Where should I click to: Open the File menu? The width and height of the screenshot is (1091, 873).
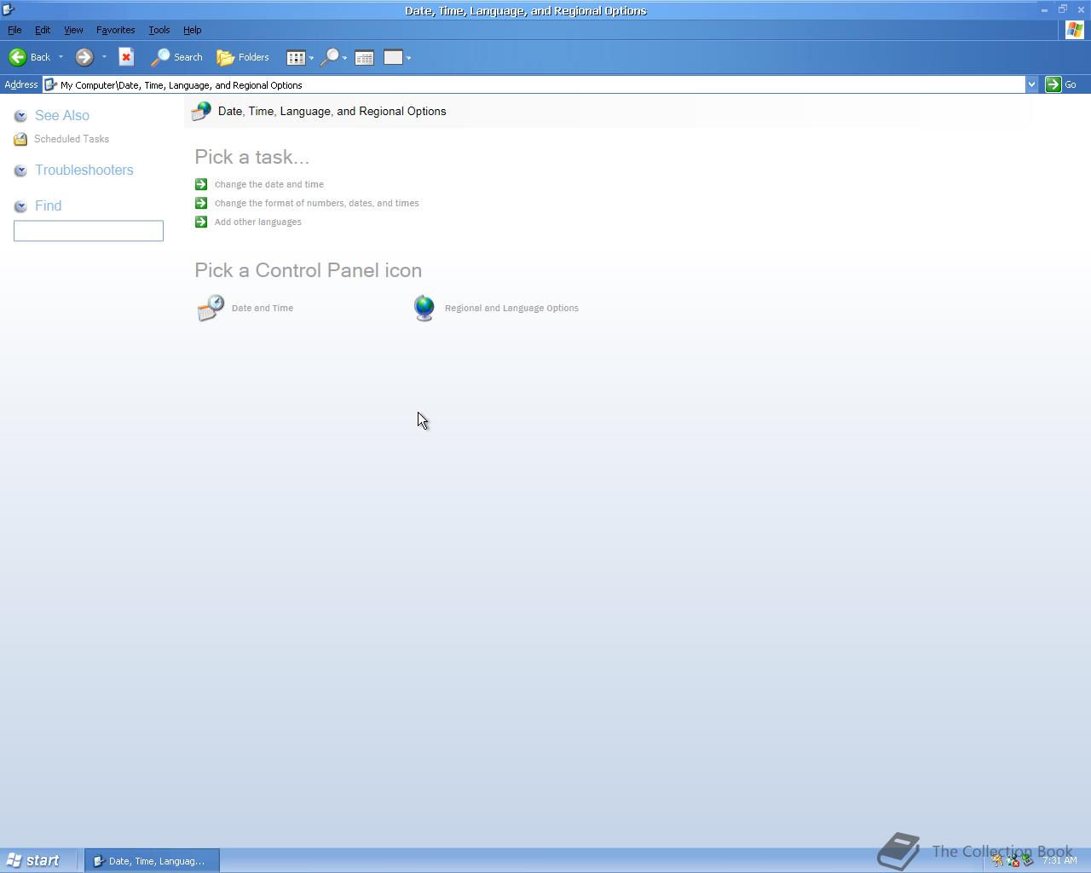click(14, 30)
